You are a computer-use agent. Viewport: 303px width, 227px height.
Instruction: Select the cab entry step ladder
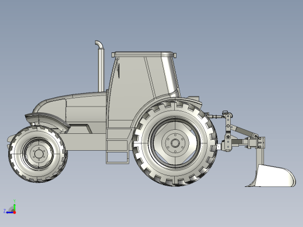117,146
